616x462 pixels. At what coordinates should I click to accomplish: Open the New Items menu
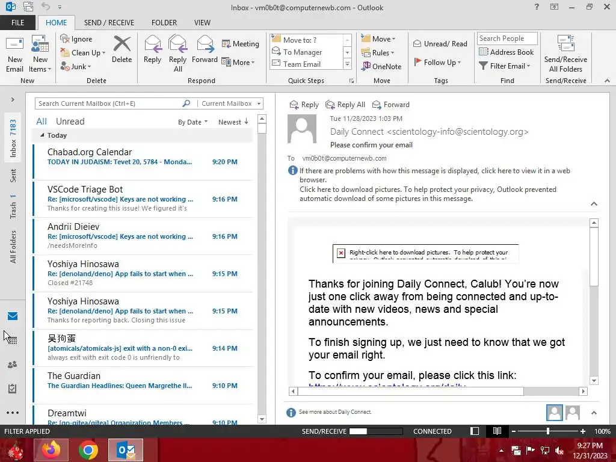[x=40, y=54]
